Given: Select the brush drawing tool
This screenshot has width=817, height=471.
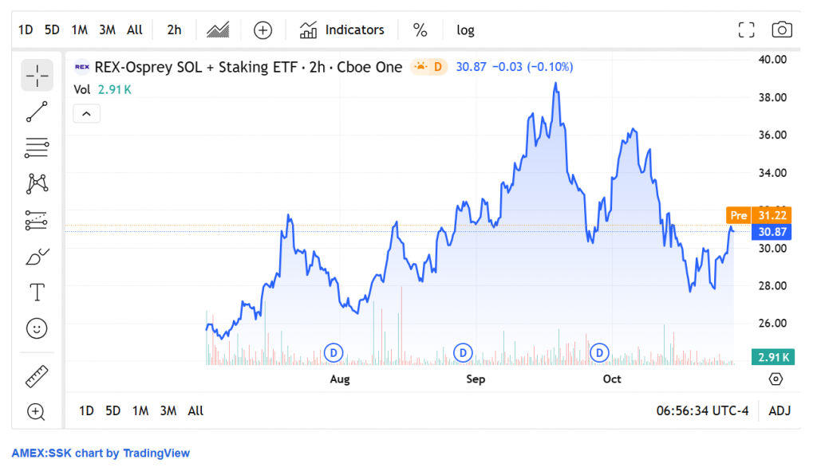Looking at the screenshot, I should click(x=37, y=257).
